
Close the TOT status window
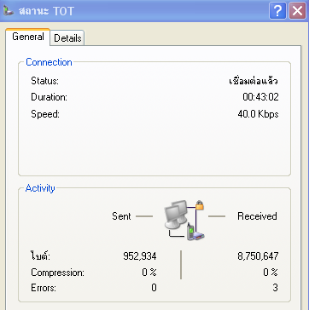tap(297, 11)
